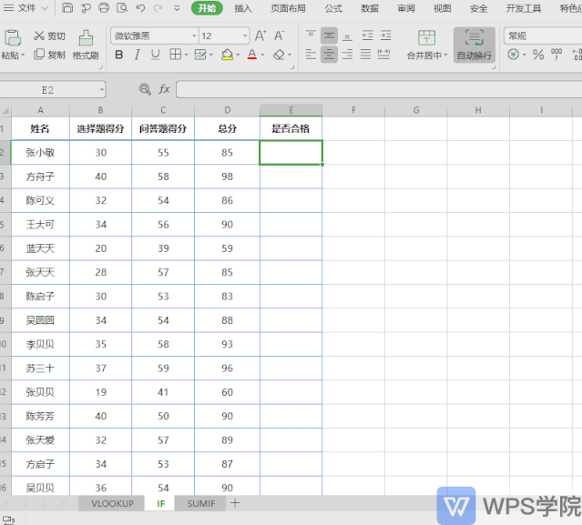Expand the font size dropdown

pyautogui.click(x=245, y=36)
